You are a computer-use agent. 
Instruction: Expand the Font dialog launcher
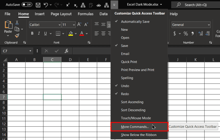tap(89, 42)
